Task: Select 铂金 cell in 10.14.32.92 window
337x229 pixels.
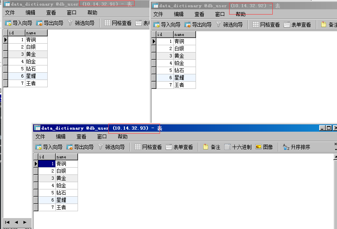Action: click(185, 63)
